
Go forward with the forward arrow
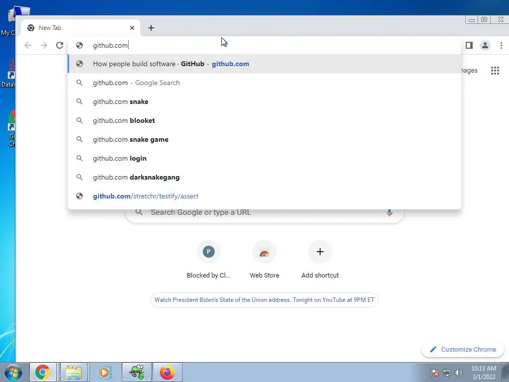(44, 45)
